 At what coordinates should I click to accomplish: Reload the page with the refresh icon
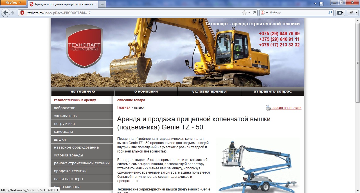[255, 13]
